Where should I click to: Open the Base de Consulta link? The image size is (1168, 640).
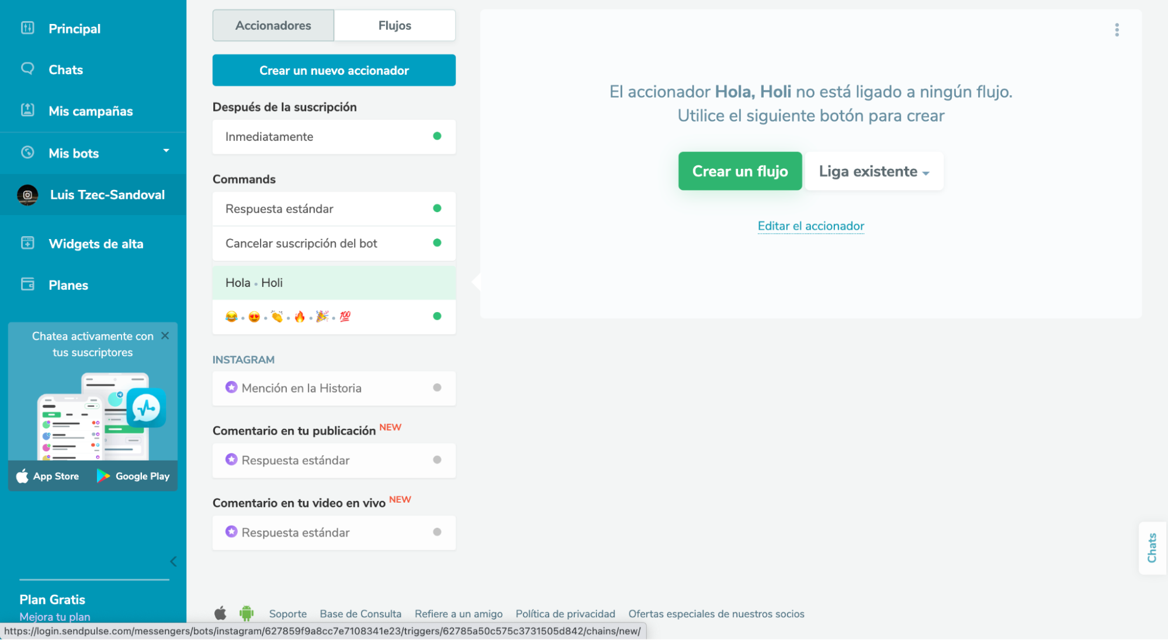pyautogui.click(x=361, y=614)
